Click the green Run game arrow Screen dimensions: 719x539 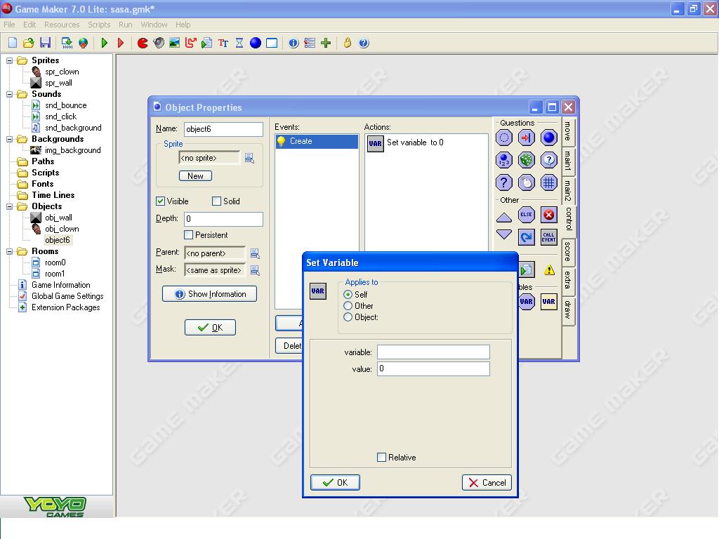point(105,43)
